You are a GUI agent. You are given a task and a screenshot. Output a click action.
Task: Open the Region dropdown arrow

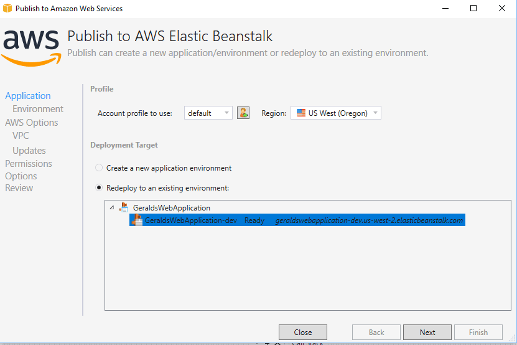(x=375, y=113)
